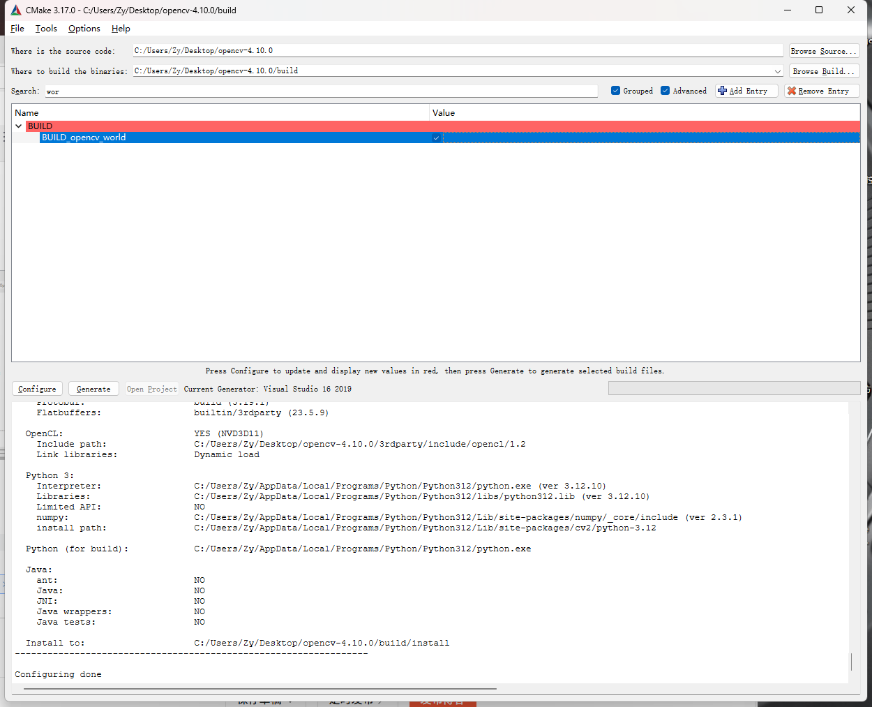
Task: Toggle the Advanced checkbox
Action: pyautogui.click(x=665, y=91)
